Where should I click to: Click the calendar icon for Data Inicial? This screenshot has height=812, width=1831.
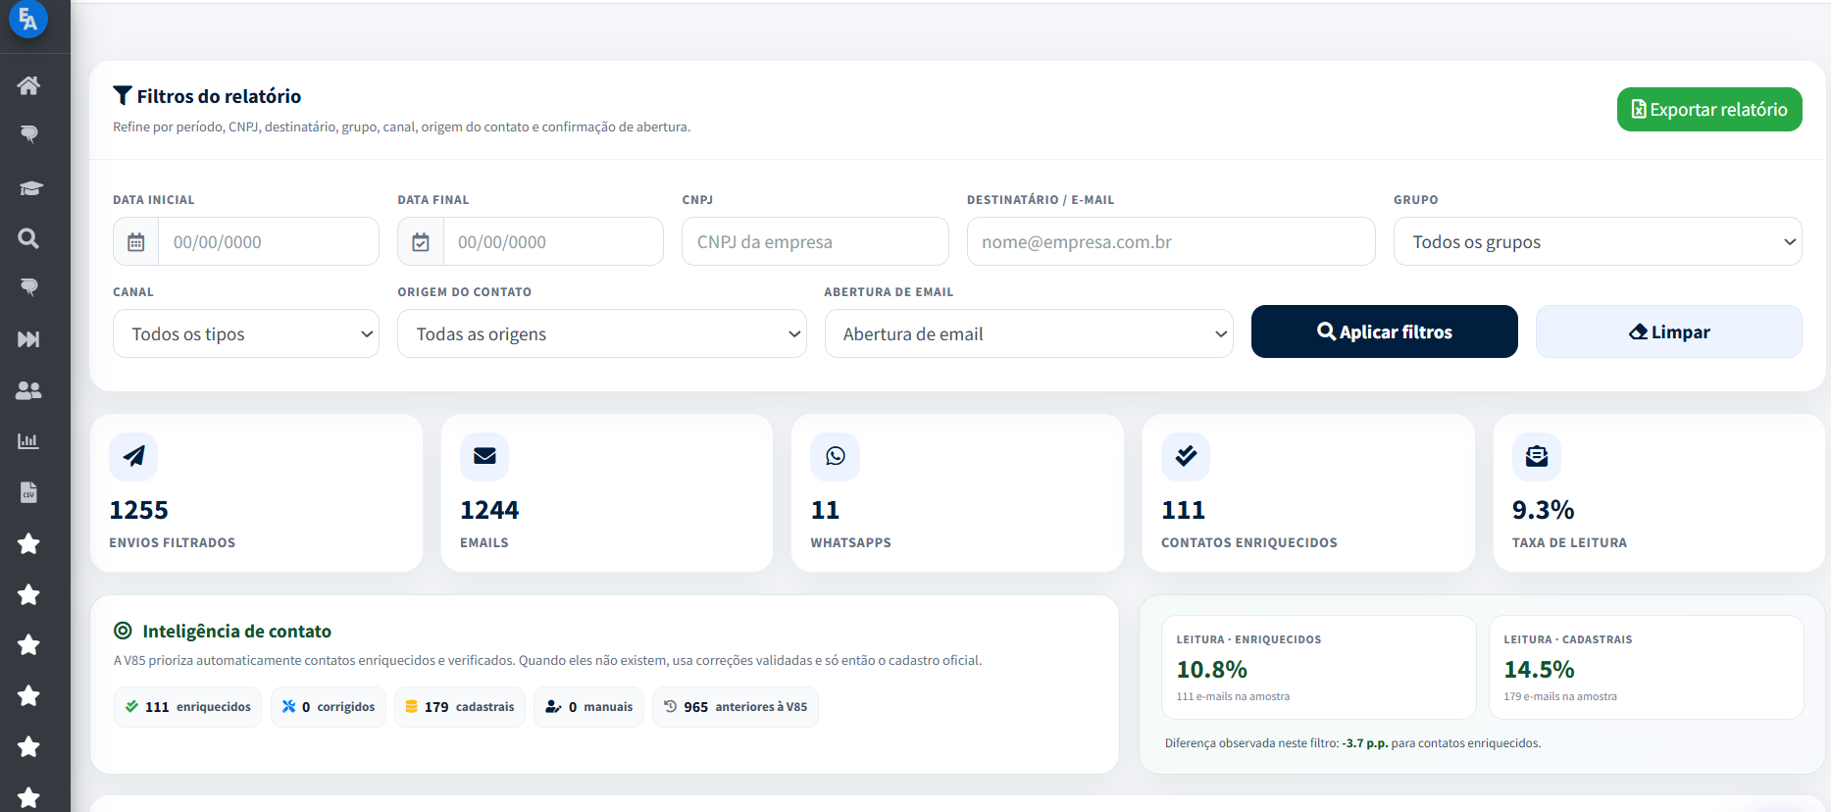click(136, 242)
